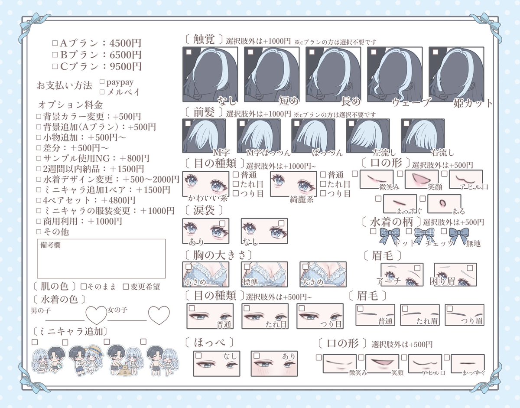Pick the つり眉 eyebrow thumbnail
Image resolution: width=520 pixels, height=408 pixels.
point(465,315)
